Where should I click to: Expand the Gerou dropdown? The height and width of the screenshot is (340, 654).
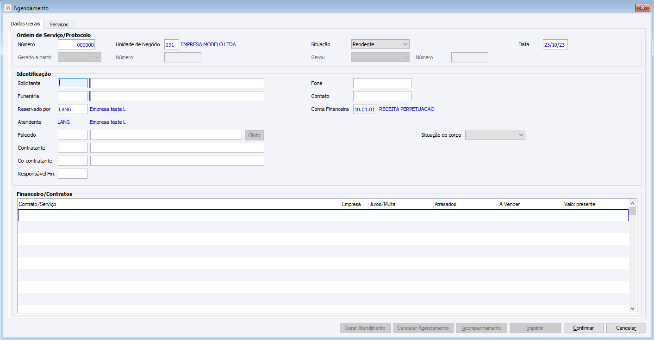(x=380, y=57)
